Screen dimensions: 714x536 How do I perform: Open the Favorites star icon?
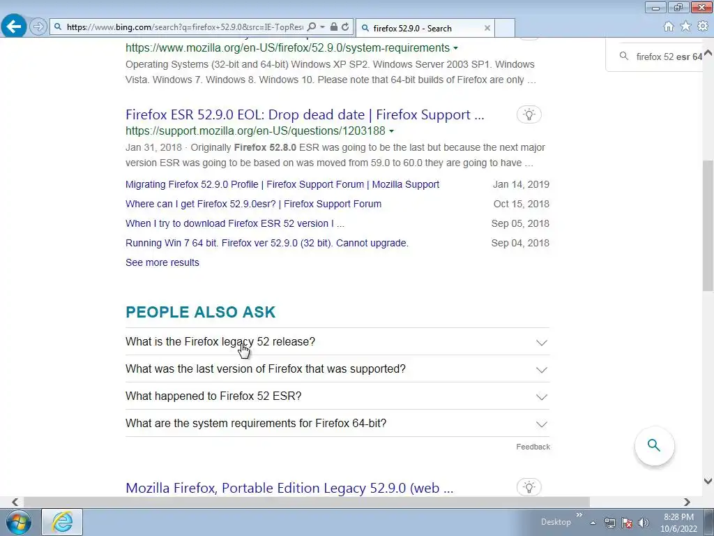[x=685, y=27]
